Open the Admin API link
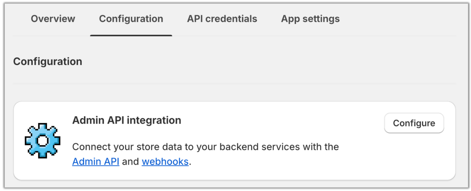 point(96,162)
